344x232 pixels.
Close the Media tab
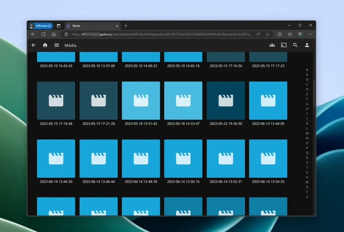(117, 26)
